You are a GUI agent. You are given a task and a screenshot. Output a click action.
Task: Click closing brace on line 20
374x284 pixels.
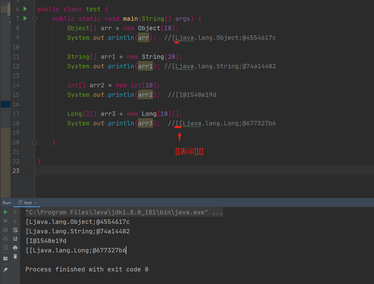pyautogui.click(x=54, y=142)
